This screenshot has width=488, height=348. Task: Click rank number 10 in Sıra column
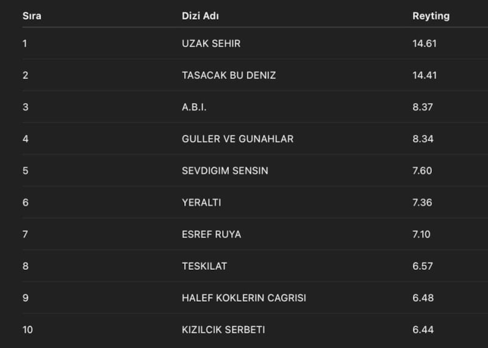click(x=28, y=330)
